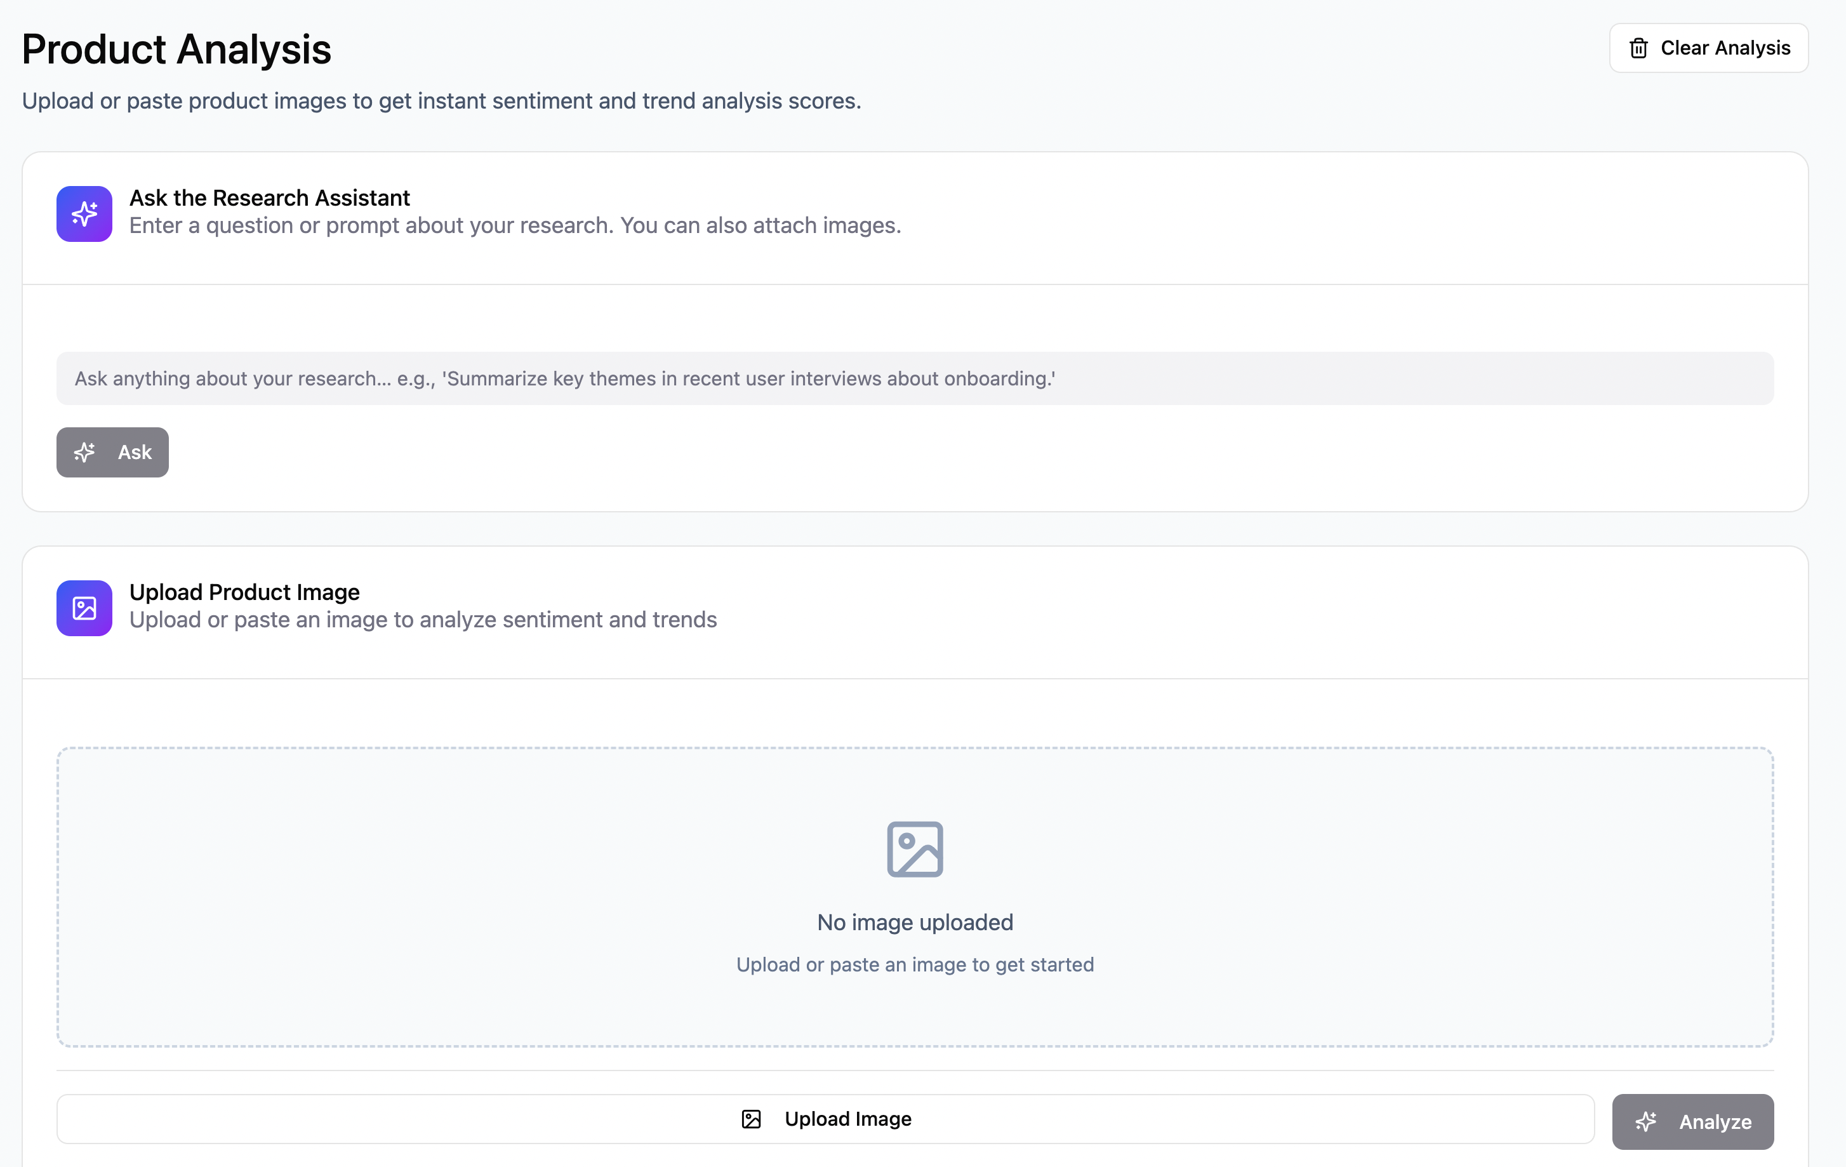This screenshot has width=1846, height=1167.
Task: Click the 'Enter a question or prompt' description
Action: click(x=514, y=225)
